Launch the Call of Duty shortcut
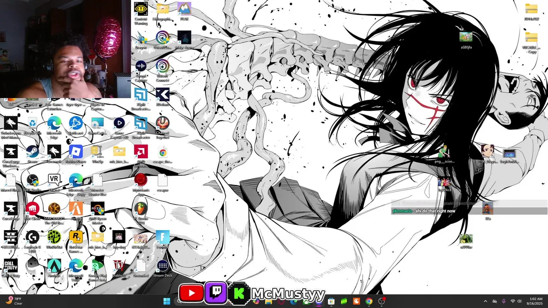548x308 pixels. 11,268
